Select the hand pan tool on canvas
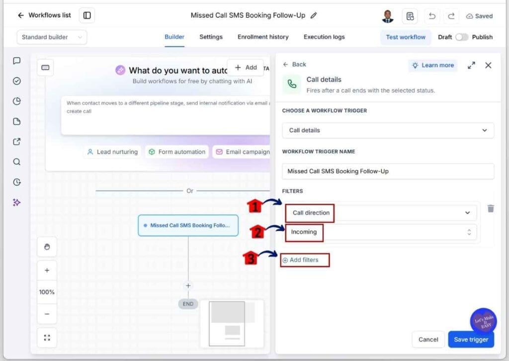This screenshot has height=361, width=509. point(47,247)
